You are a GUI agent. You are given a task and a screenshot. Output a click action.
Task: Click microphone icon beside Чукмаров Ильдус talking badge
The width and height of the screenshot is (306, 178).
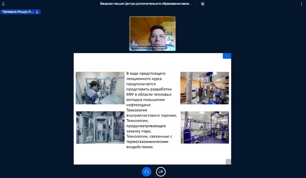pyautogui.click(x=37, y=12)
